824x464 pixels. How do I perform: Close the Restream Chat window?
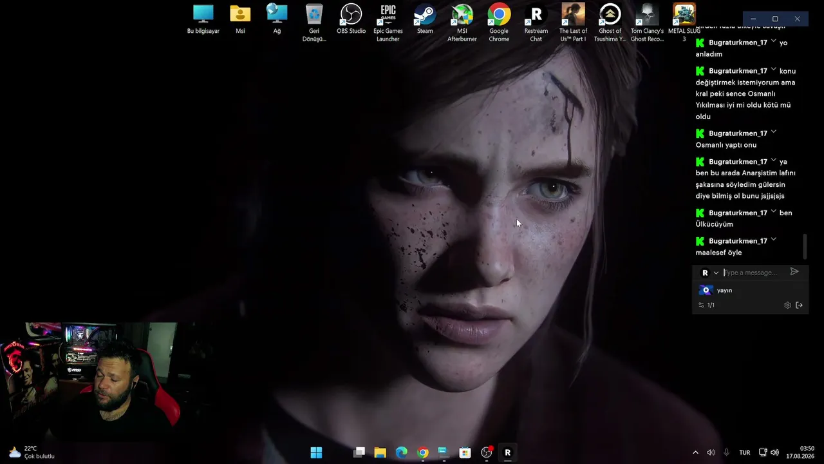[797, 19]
